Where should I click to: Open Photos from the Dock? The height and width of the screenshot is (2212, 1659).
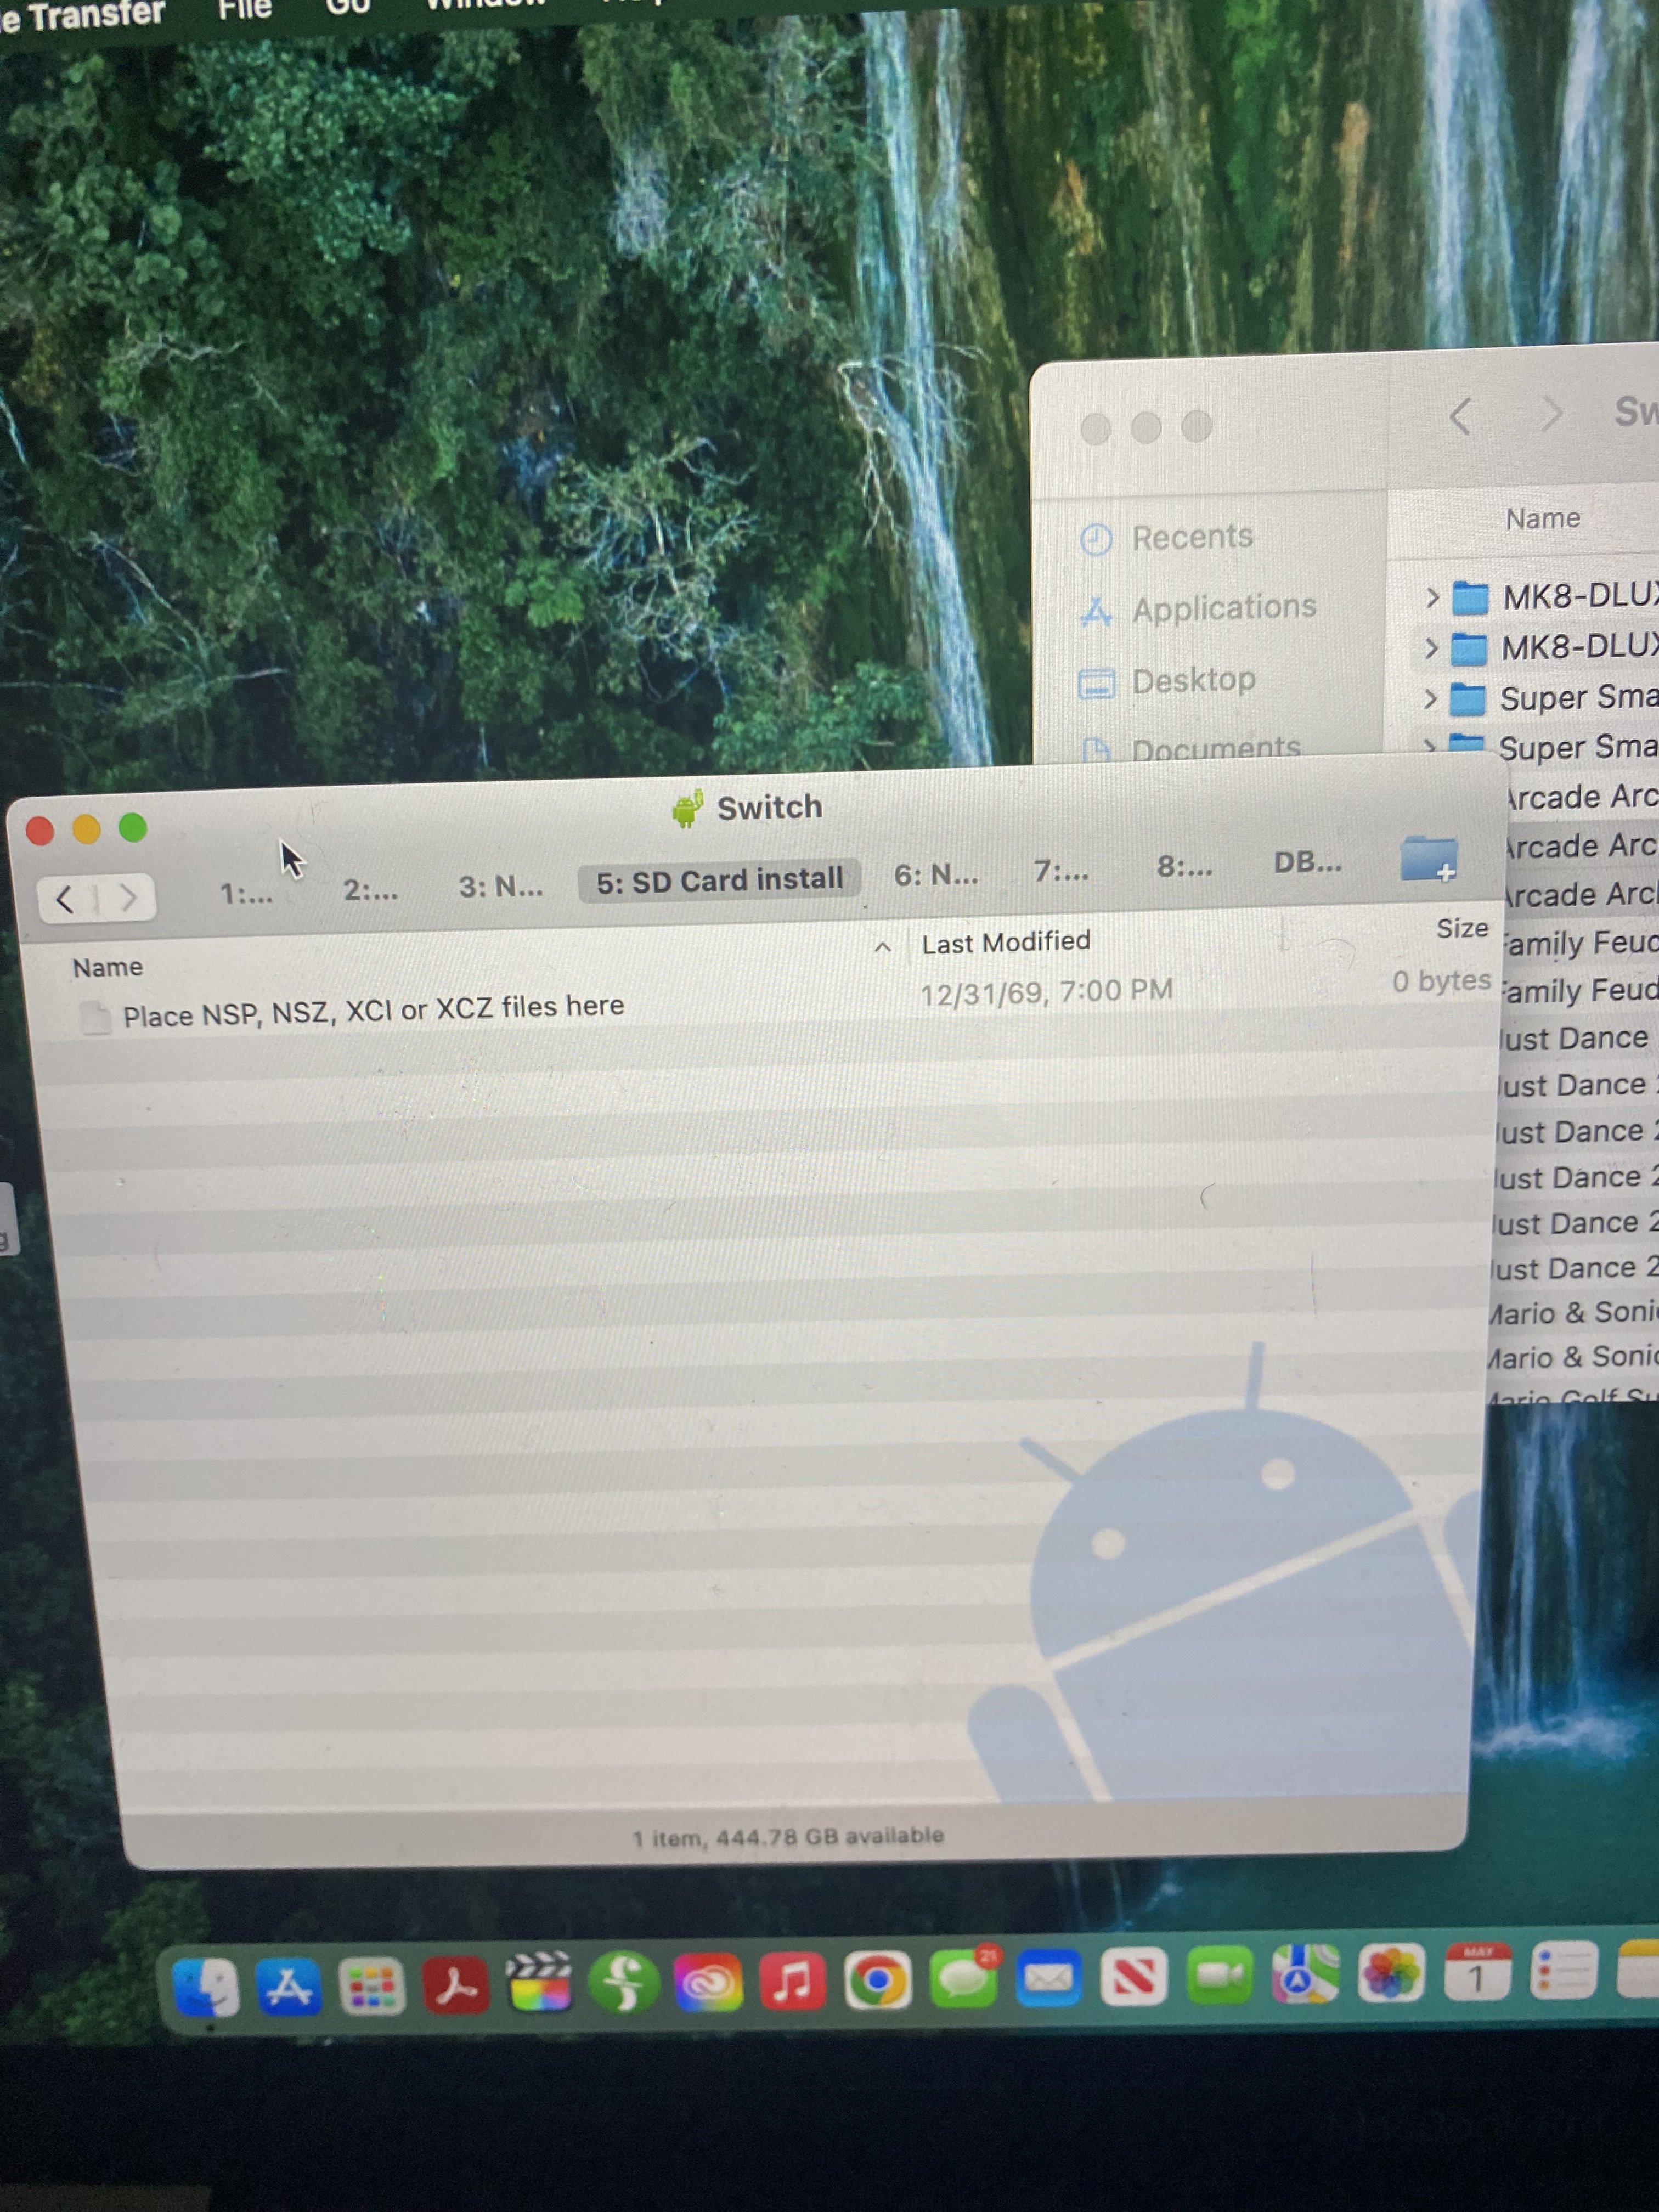pos(1391,1973)
